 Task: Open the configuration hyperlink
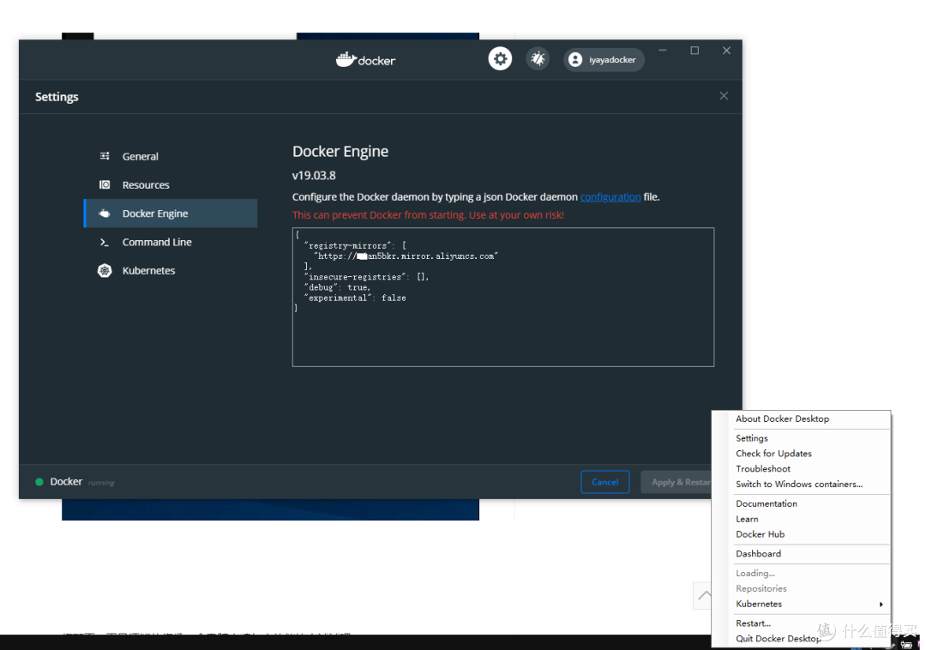coord(610,196)
